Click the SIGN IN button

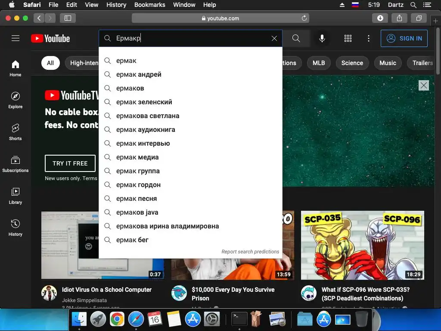click(404, 38)
